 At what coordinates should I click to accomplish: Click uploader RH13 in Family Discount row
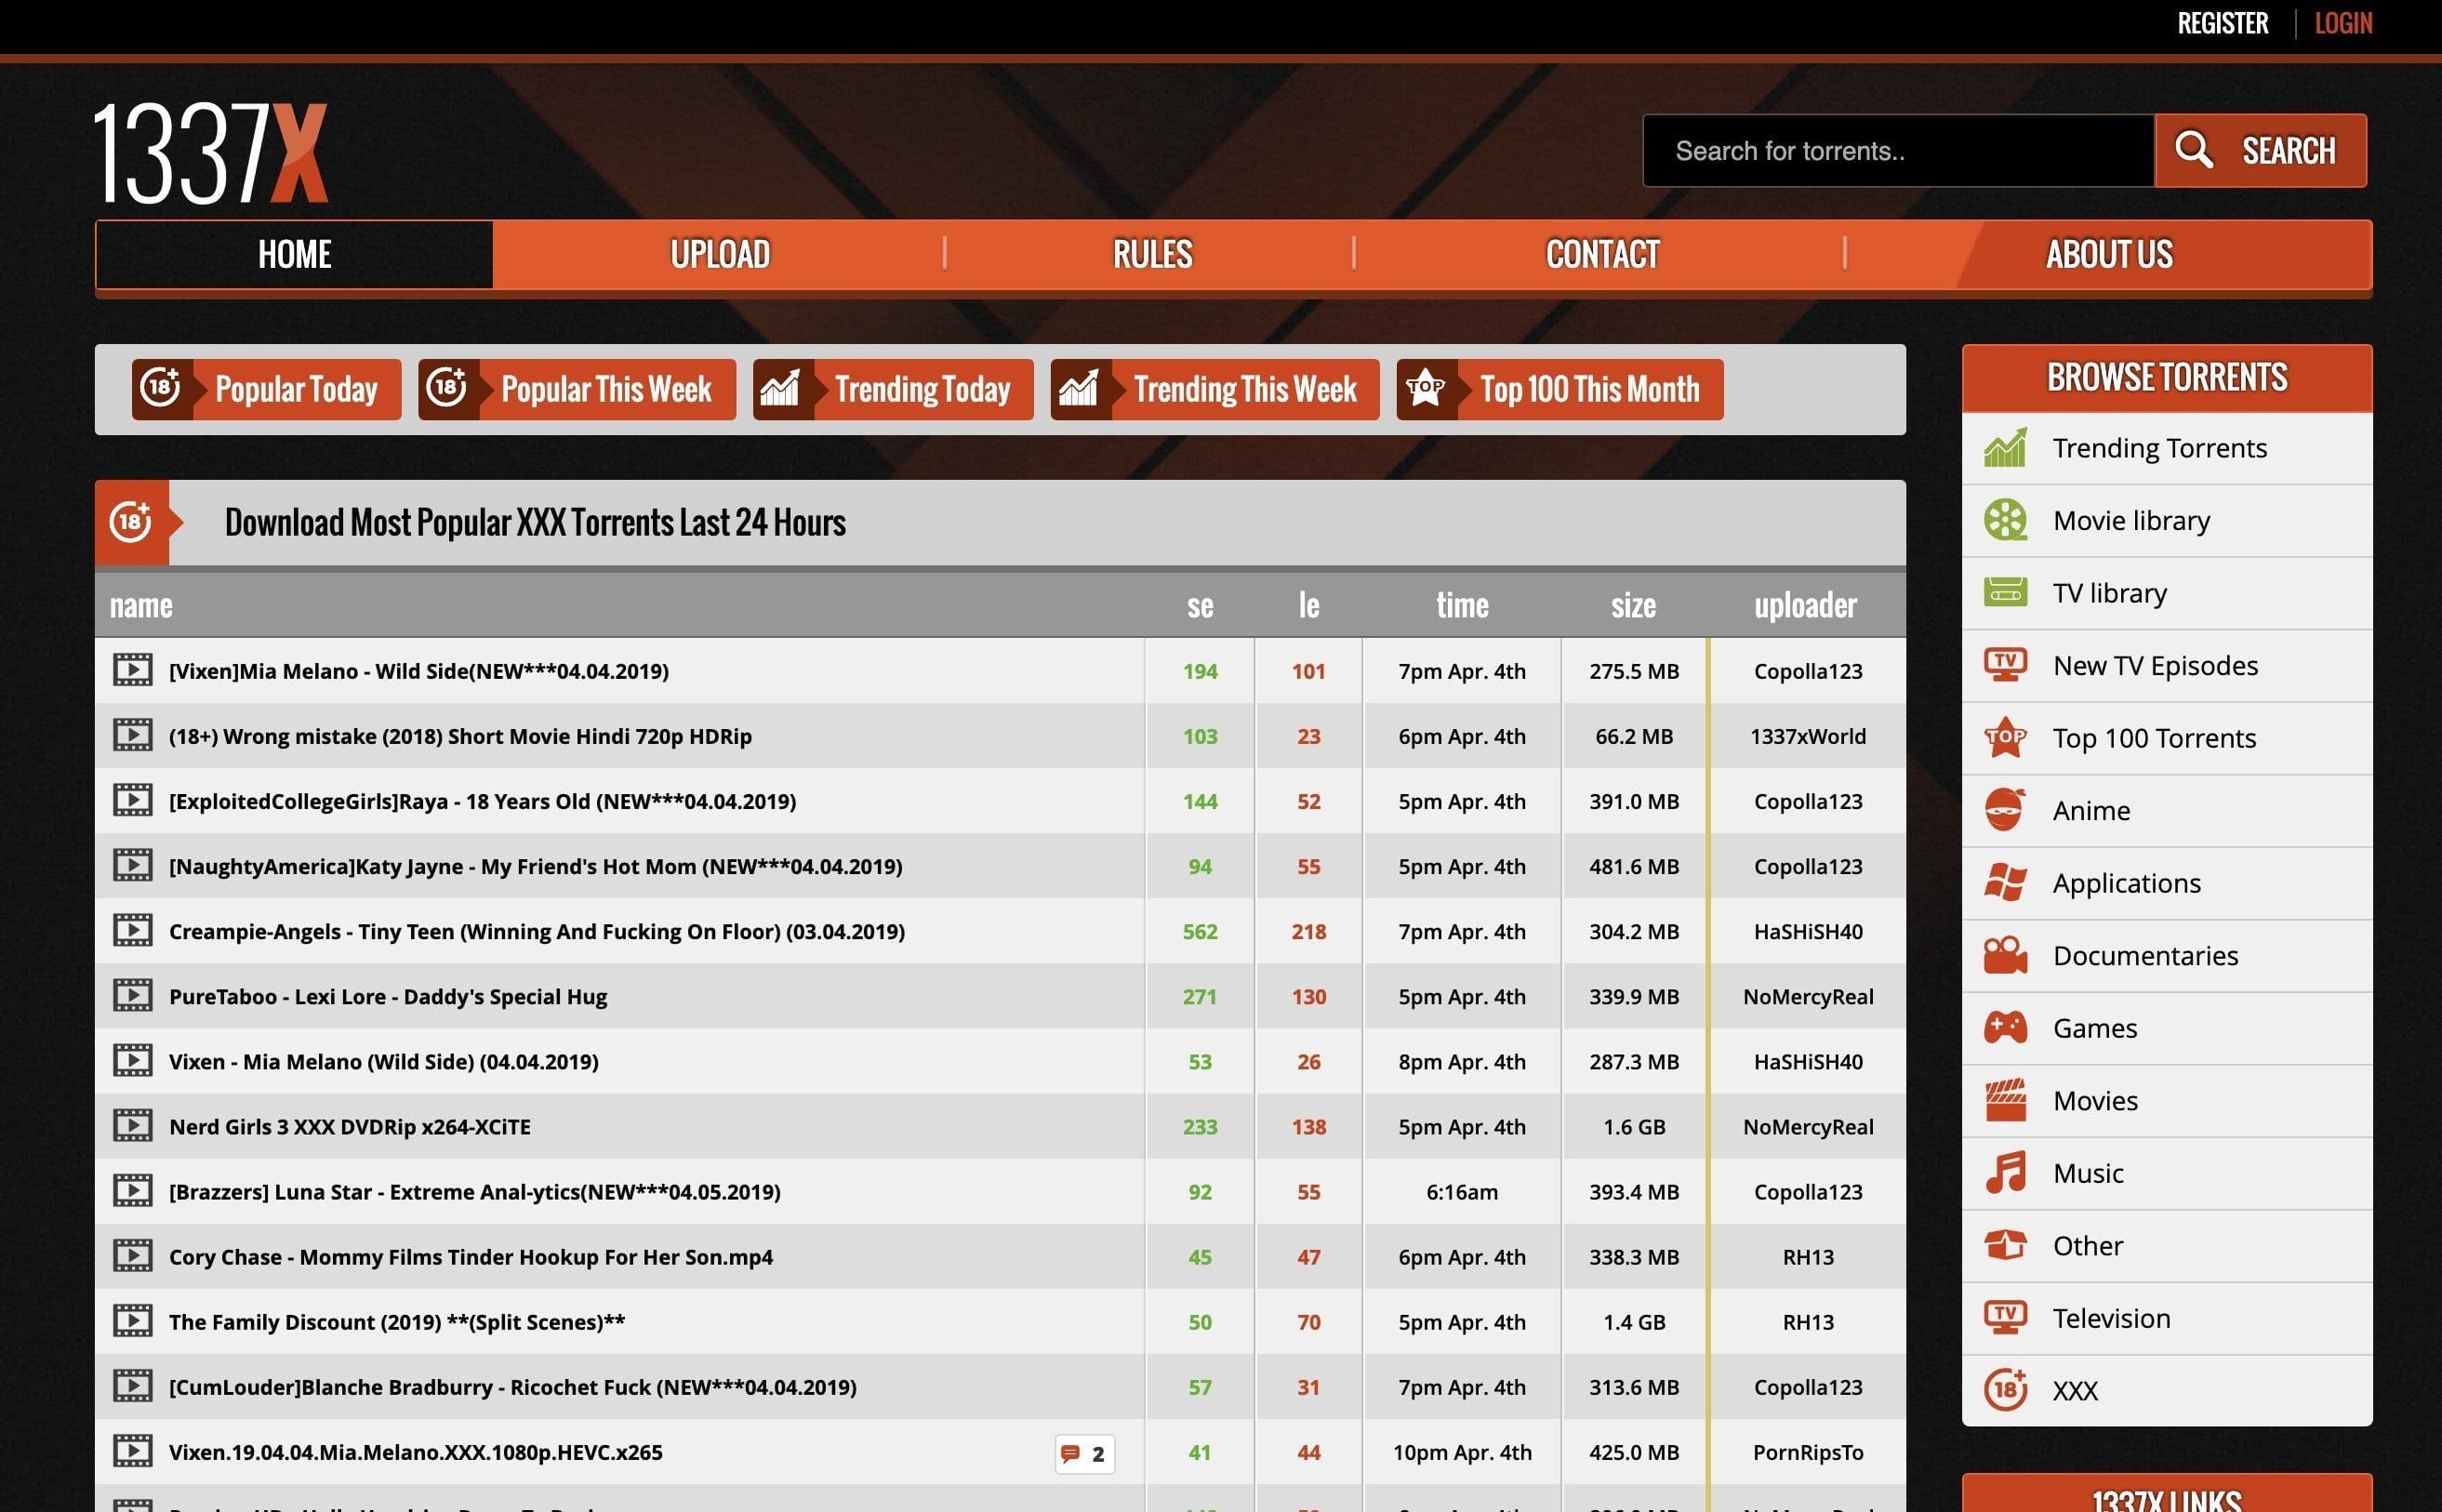[x=1807, y=1322]
